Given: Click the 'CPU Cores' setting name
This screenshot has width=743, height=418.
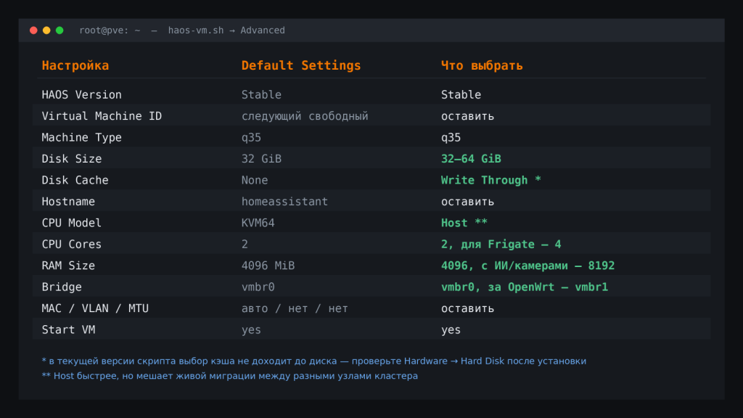Looking at the screenshot, I should click(x=72, y=244).
